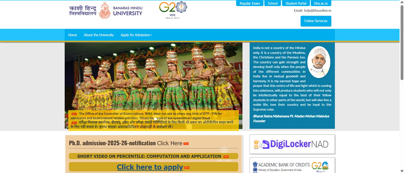
Task: Select the active carousel indicator dot
Action: coord(156,119)
